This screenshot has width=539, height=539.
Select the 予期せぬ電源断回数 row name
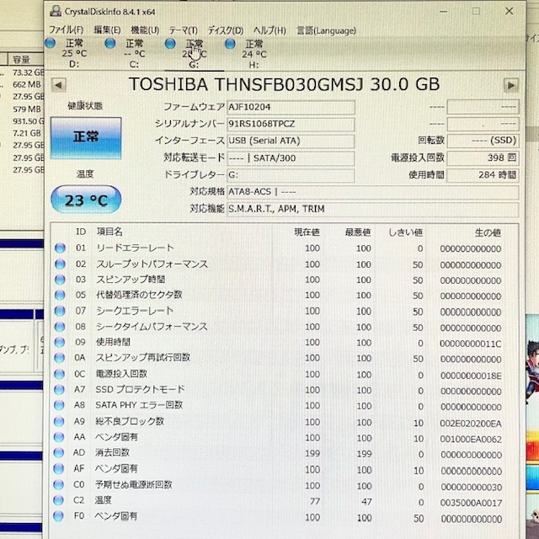pyautogui.click(x=134, y=485)
